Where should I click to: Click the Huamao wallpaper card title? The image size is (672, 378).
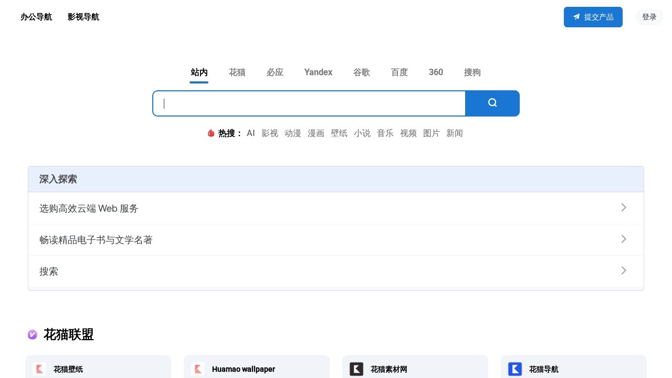click(244, 369)
